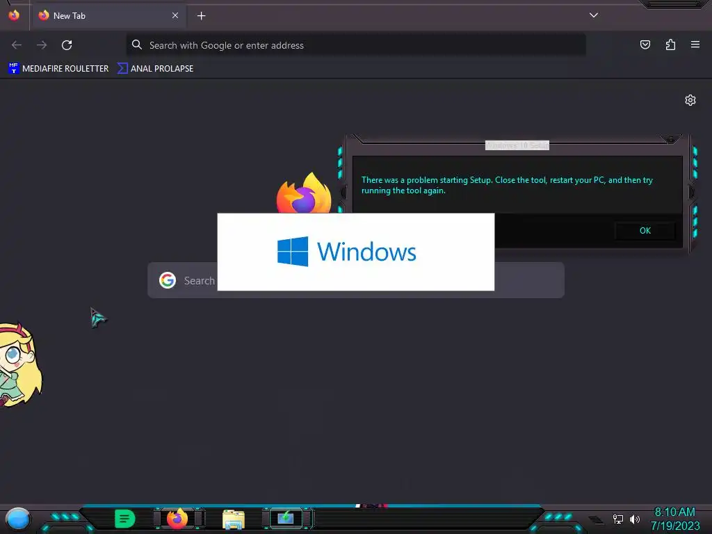Open MEDIAFIRE ROULETTER bookmark
Viewport: 712px width, 534px height.
pos(58,69)
